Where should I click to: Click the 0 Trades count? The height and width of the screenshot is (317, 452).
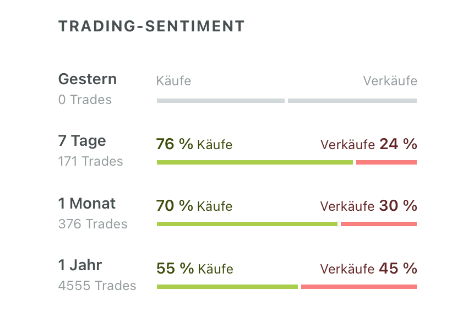point(85,100)
